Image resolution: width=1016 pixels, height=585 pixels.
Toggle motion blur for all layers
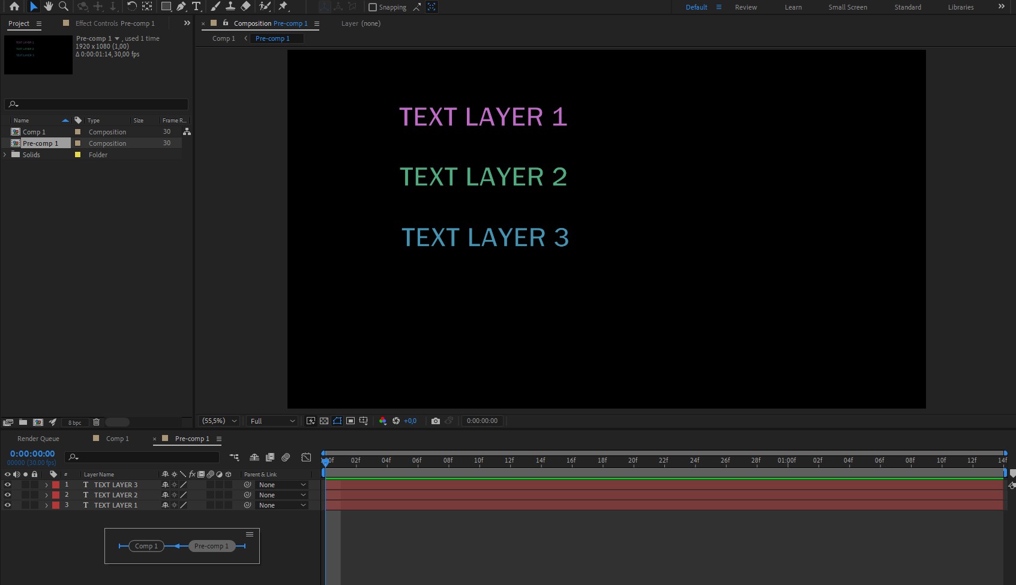[x=286, y=457]
